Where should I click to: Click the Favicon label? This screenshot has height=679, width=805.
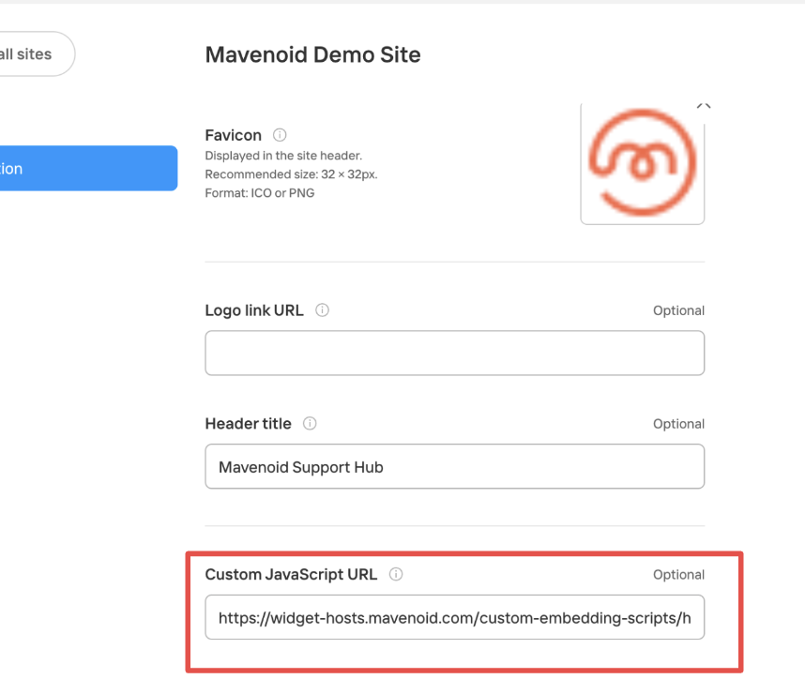tap(233, 135)
